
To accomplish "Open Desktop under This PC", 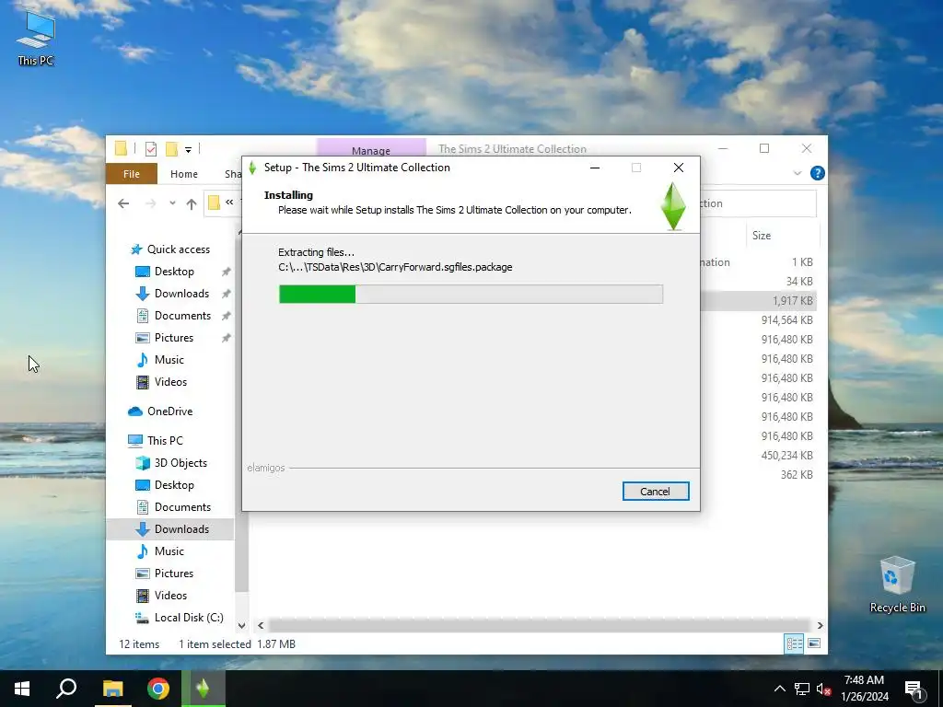I will (166, 485).
